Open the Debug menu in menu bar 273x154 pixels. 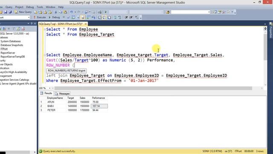tap(30, 7)
